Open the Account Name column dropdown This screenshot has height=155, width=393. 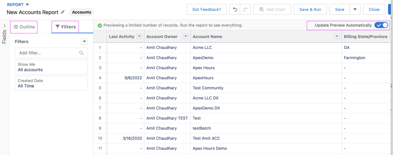pyautogui.click(x=337, y=36)
